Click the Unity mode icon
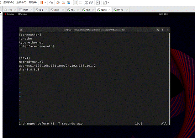Image resolution: width=195 pixels, height=138 pixels. click(x=91, y=2)
